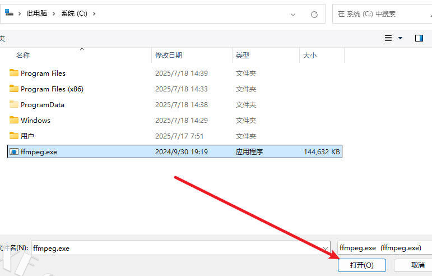Click date 2025/7/17 7:51
This screenshot has height=276, width=432.
point(179,136)
